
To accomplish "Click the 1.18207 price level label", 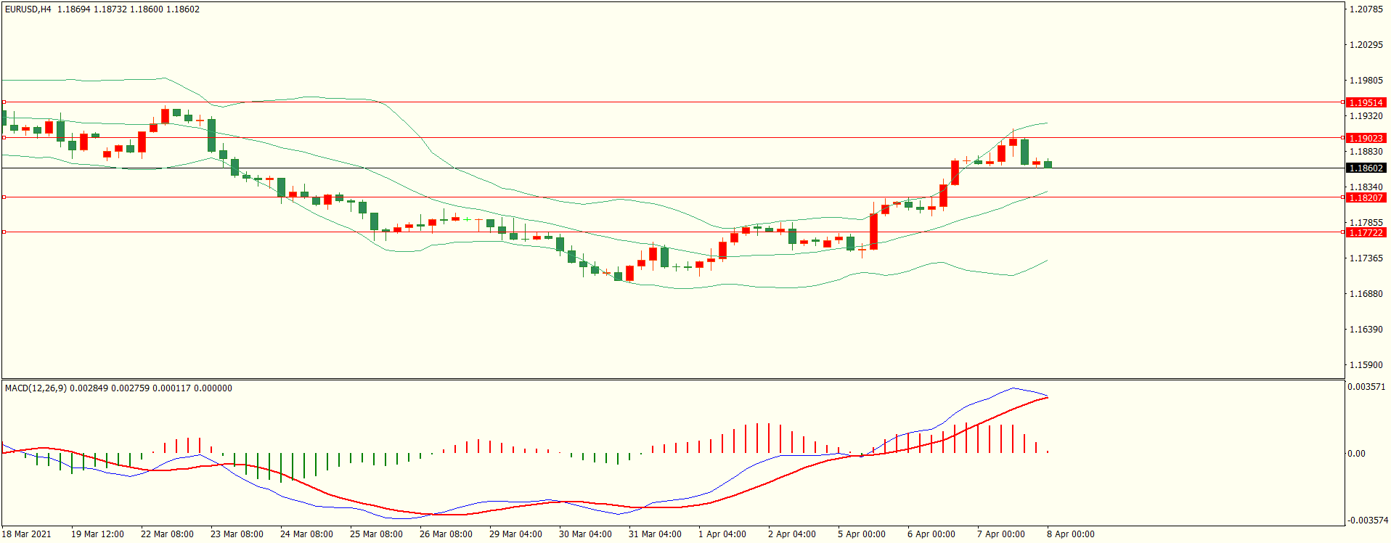I will point(1365,197).
